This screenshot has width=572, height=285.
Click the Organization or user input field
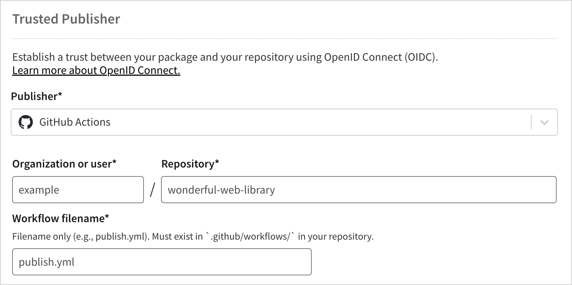coord(78,190)
